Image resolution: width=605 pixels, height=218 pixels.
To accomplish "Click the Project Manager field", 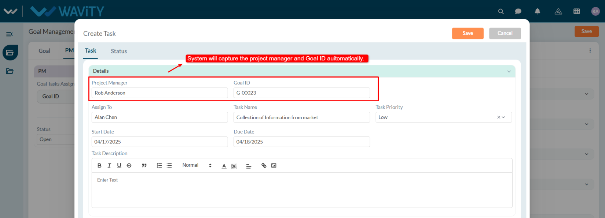I will pos(159,93).
